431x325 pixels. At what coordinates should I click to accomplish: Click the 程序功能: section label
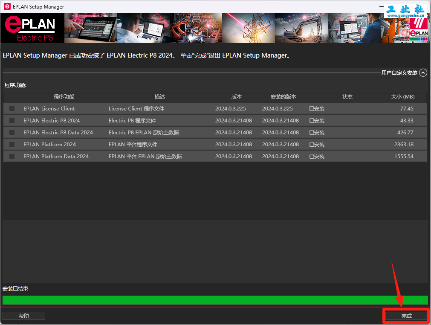pos(15,85)
